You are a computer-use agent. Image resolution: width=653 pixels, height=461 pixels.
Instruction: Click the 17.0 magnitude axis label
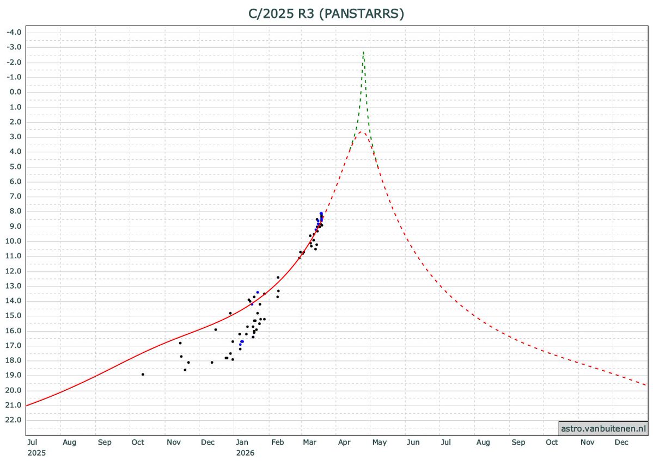pyautogui.click(x=14, y=345)
